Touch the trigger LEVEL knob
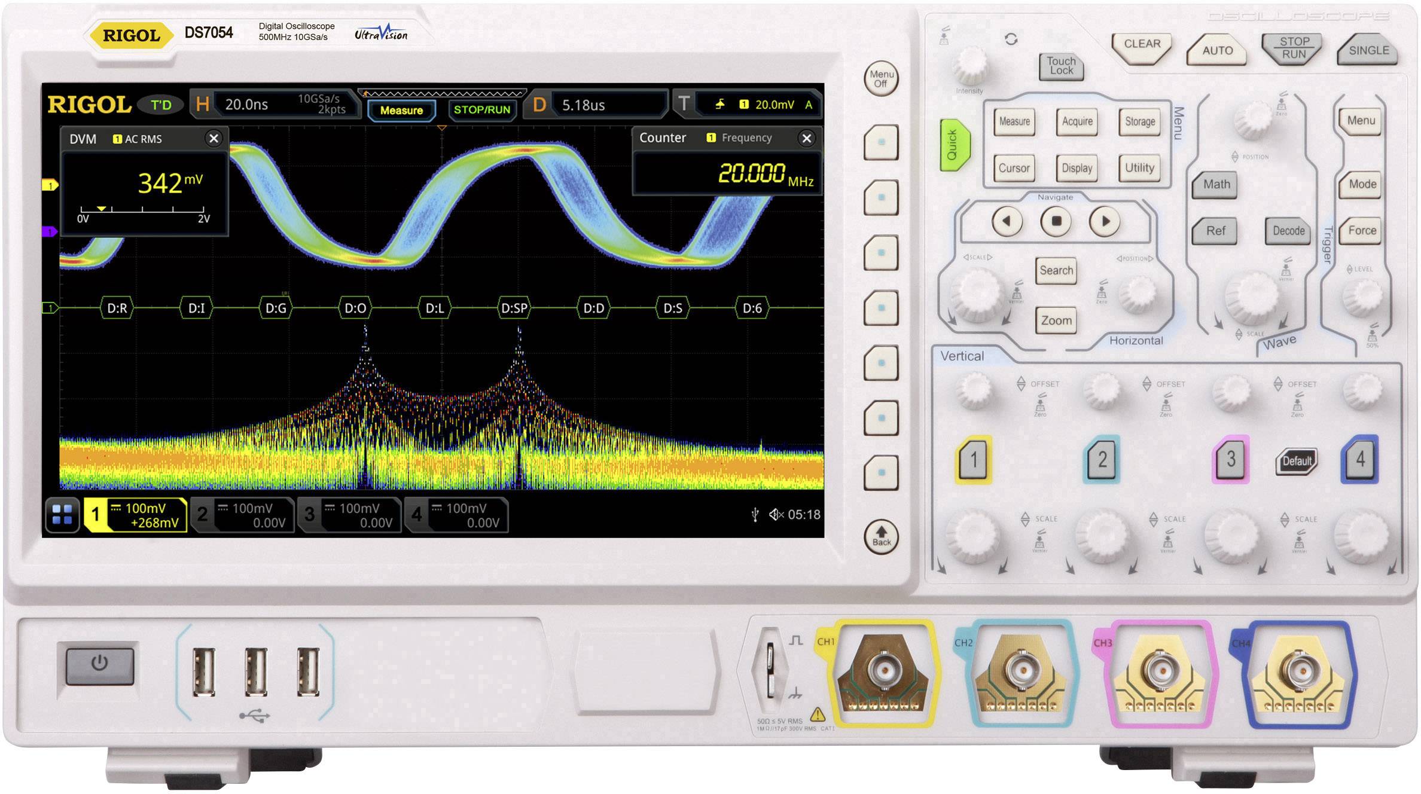Image resolution: width=1421 pixels, height=794 pixels. click(1363, 297)
